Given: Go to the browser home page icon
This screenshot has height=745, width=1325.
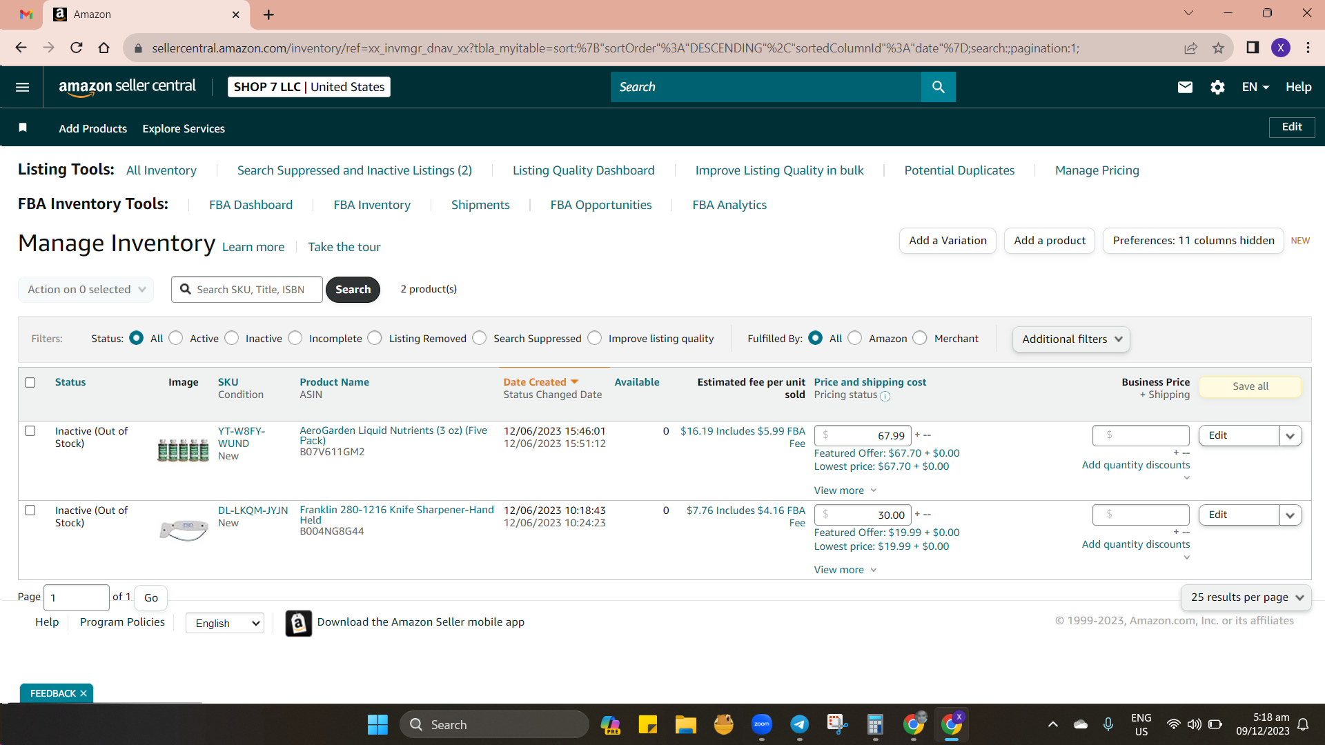Looking at the screenshot, I should tap(104, 48).
